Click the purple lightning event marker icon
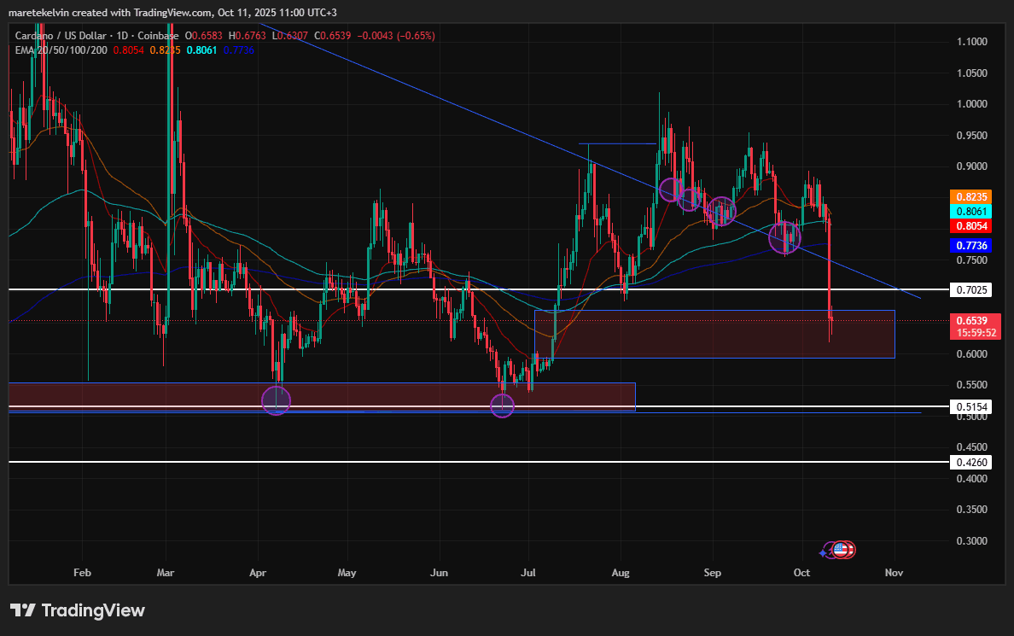Image resolution: width=1014 pixels, height=636 pixels. (x=830, y=551)
